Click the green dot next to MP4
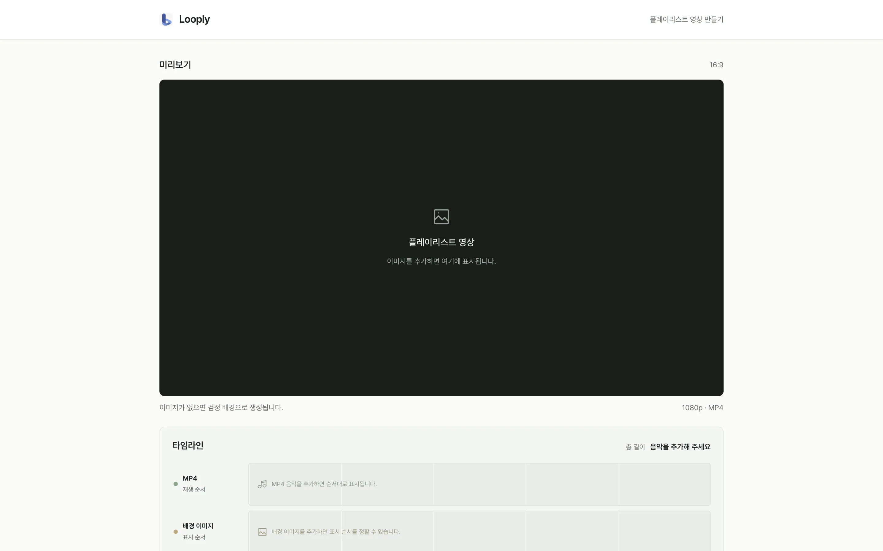 point(175,484)
